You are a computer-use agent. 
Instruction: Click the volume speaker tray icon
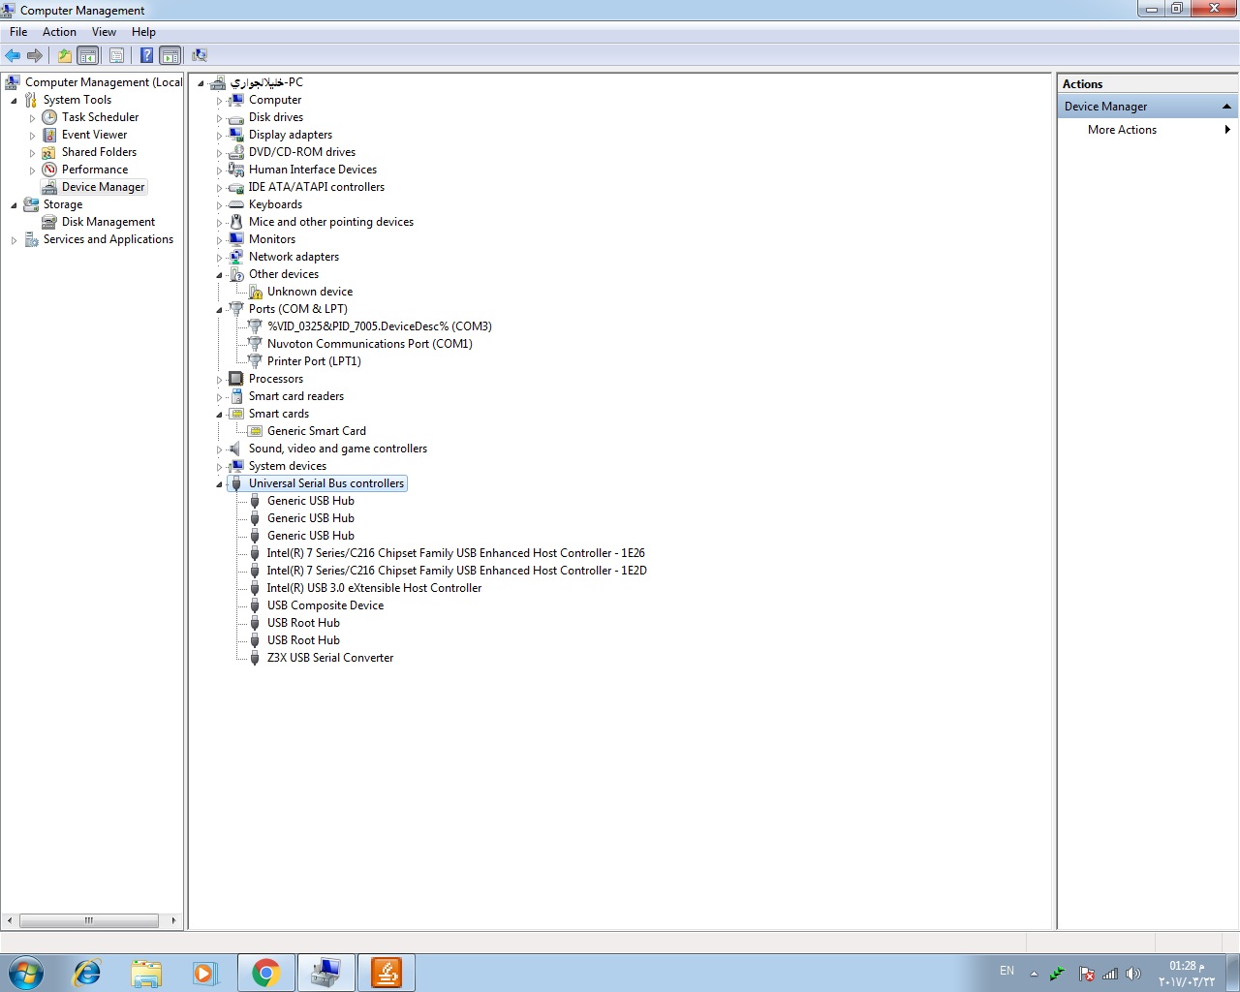pos(1133,974)
